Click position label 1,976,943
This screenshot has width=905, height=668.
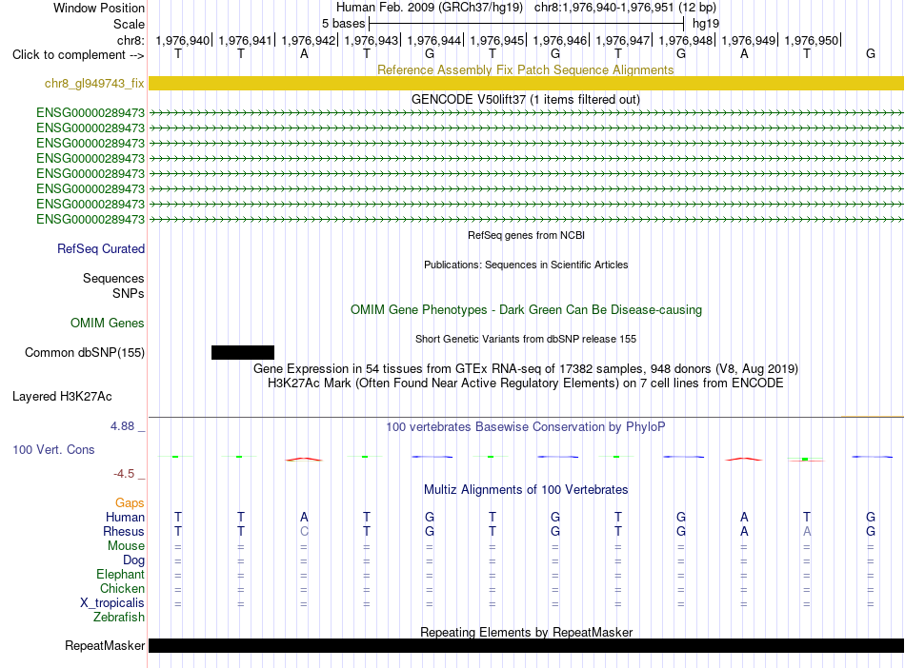tap(372, 40)
